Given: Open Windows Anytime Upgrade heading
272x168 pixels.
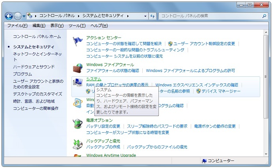Looking at the screenshot, I should tap(111, 155).
